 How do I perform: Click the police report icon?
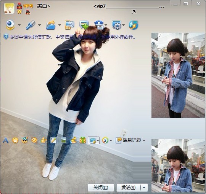pos(99,25)
